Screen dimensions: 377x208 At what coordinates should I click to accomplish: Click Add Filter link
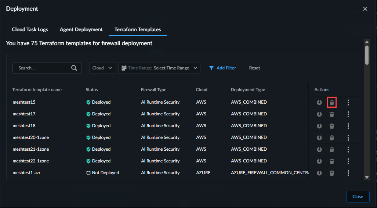point(222,68)
